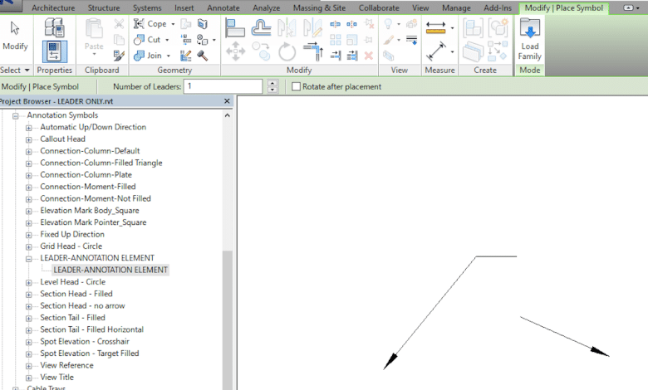Select the Aligned Dimension tool
Image resolution: width=648 pixels, height=390 pixels.
click(436, 51)
